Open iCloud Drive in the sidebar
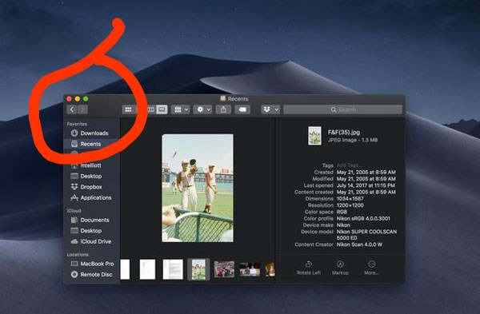Screen dimensions: 480x314 coord(91,241)
